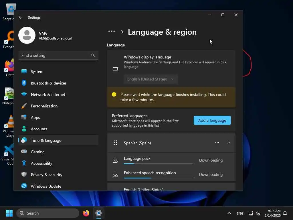Click the Time & language clock icon
The height and width of the screenshot is (220, 293).
(24, 140)
